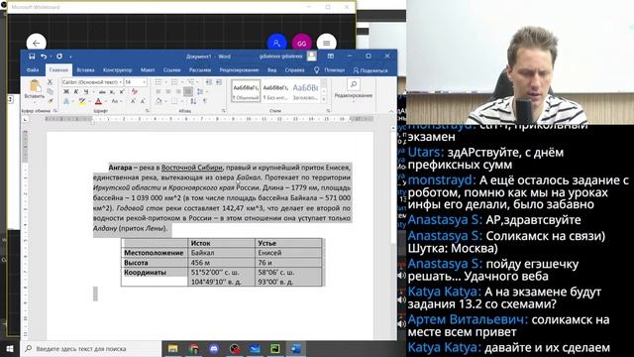Increase font size with the grow icon
This screenshot has height=357, width=634.
tap(133, 101)
